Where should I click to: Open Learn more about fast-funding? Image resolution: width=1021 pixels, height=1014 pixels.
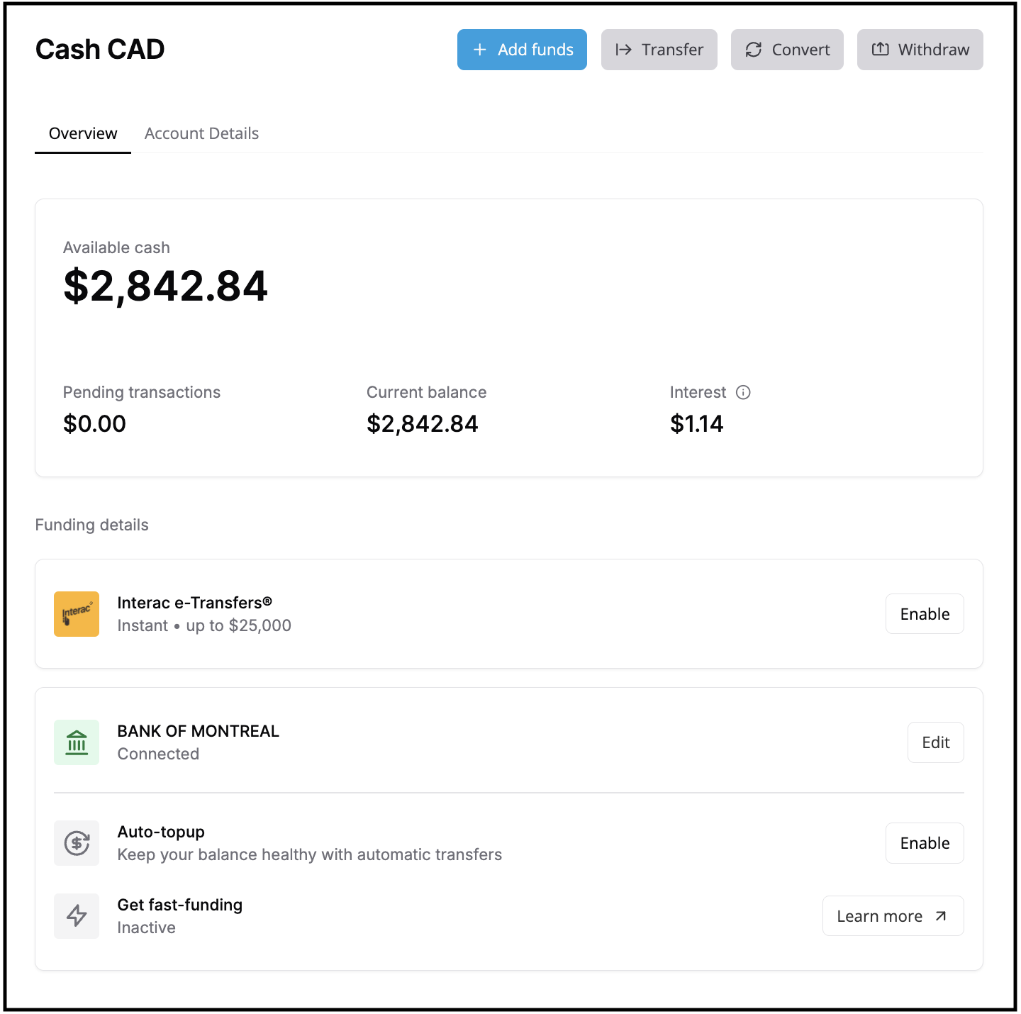tap(892, 916)
